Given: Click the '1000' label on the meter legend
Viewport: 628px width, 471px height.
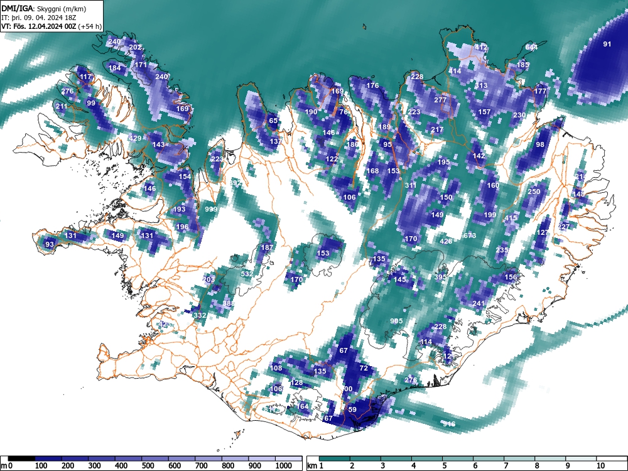Looking at the screenshot, I should click(284, 466).
